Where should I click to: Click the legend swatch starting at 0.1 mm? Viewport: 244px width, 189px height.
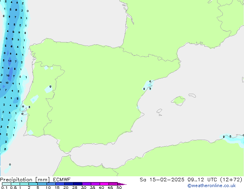point(7,184)
